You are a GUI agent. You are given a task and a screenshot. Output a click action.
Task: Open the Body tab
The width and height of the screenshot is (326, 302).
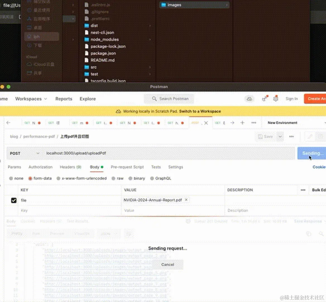(97, 167)
